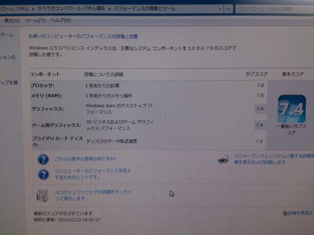Open コンピューターのパフォーマンスを向上するためのヒント link
Screen dimensions: 314x235
tap(92, 174)
